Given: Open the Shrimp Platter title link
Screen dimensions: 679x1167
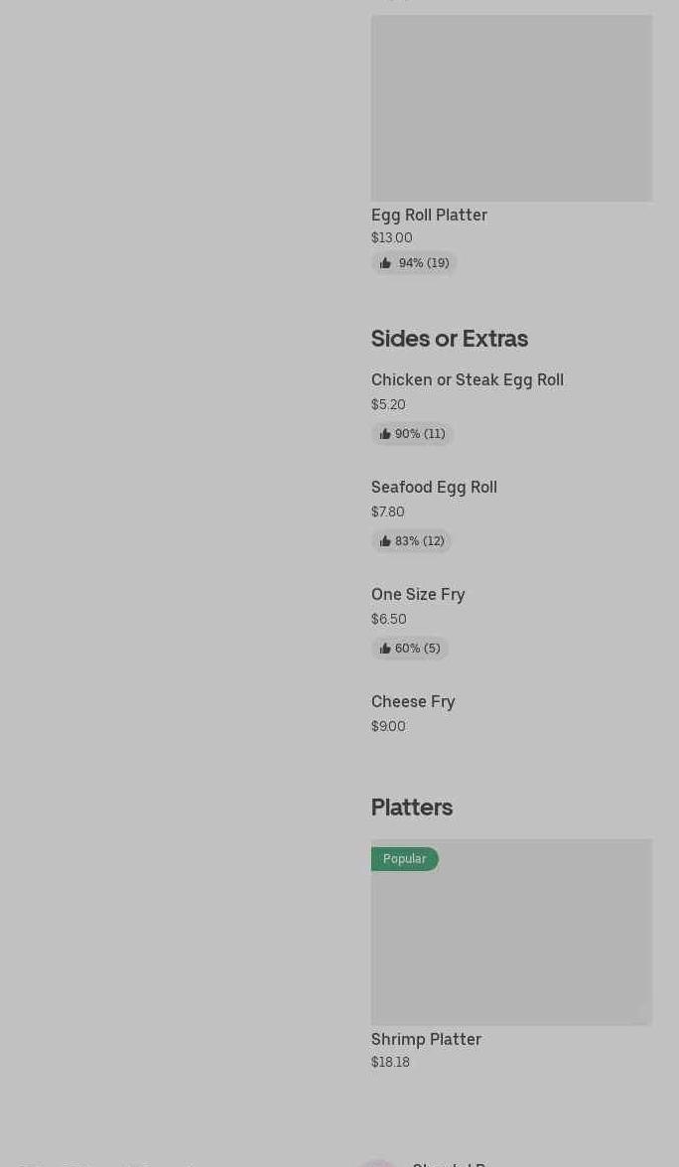Looking at the screenshot, I should click(x=426, y=1039).
